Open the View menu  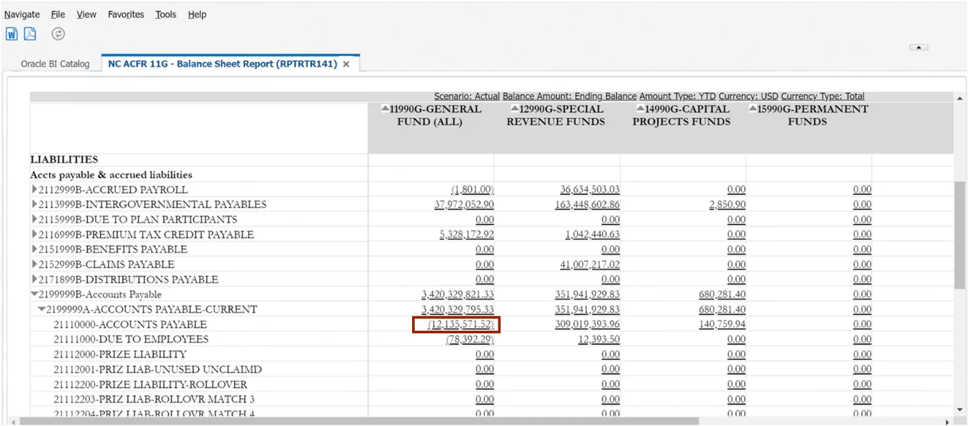click(x=86, y=14)
